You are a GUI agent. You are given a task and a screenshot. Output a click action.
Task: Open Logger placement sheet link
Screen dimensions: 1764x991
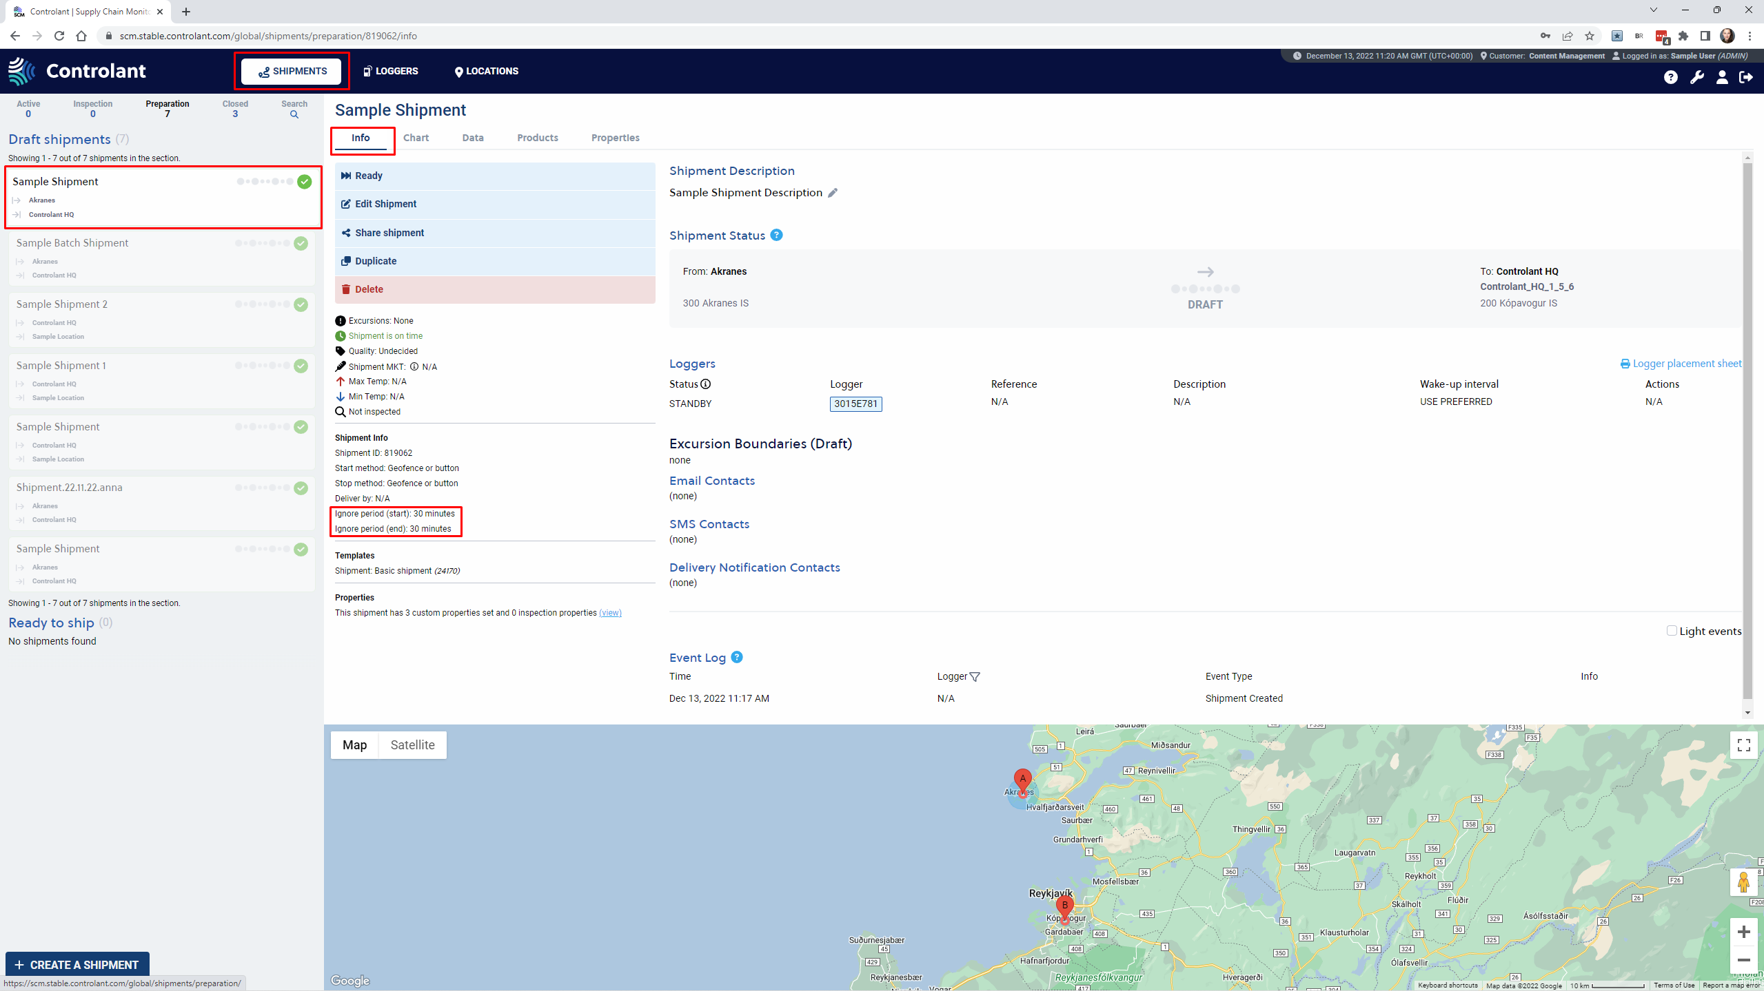(1681, 364)
